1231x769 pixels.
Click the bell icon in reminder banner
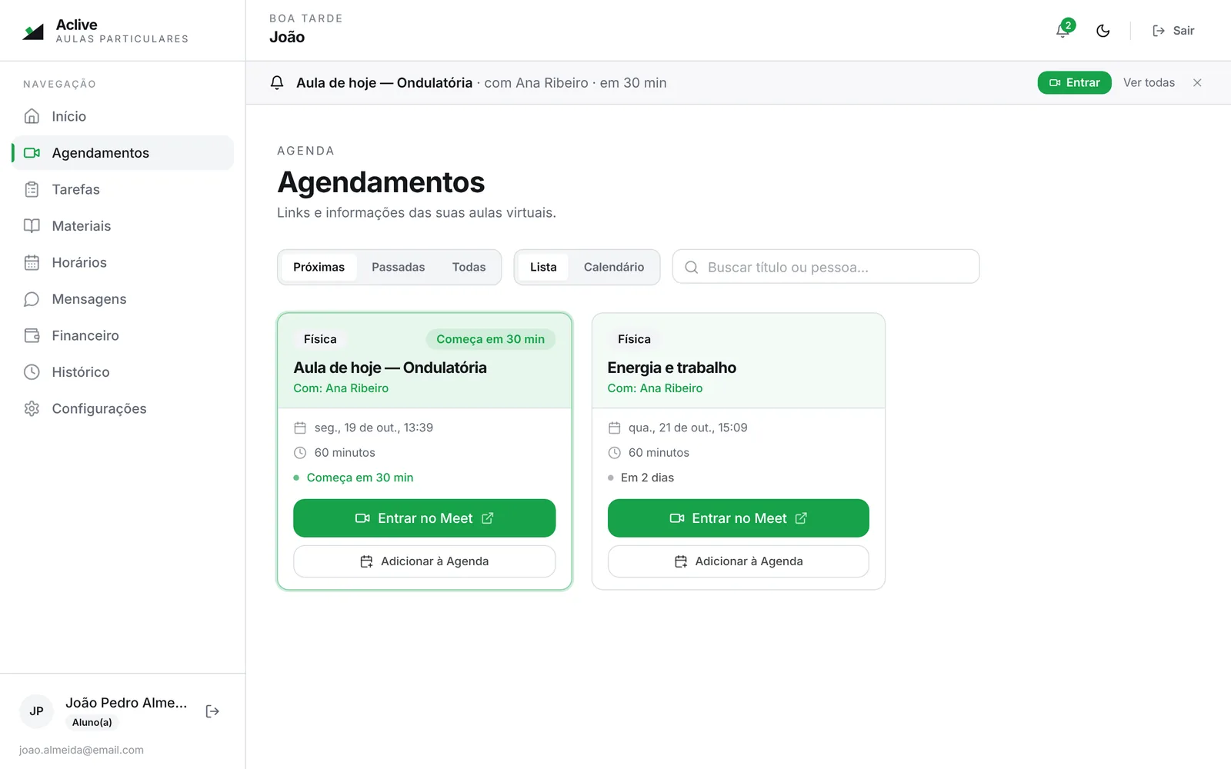pos(277,83)
